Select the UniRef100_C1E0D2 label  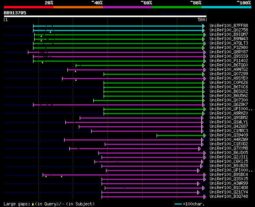[229, 144]
